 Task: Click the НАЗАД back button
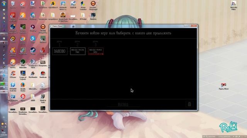coord(123,105)
